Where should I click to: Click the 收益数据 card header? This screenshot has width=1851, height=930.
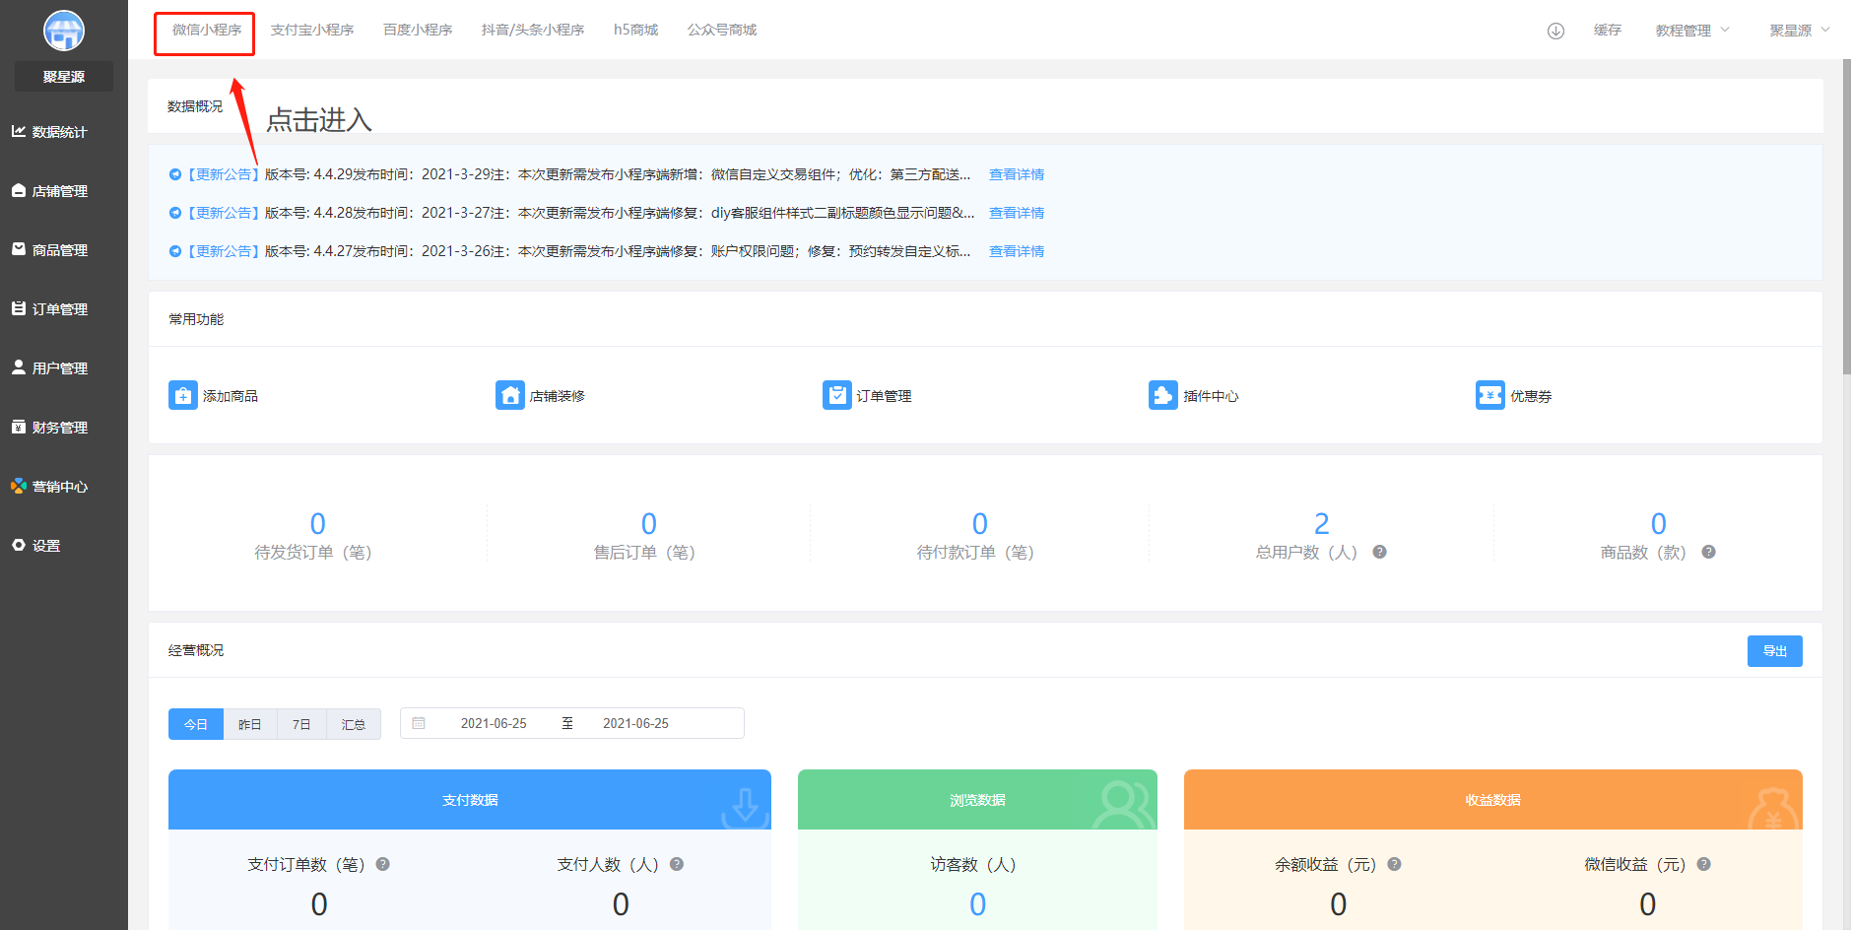click(1493, 800)
